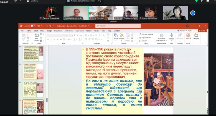Switch to the Draw tab
216x116 pixels.
pyautogui.click(x=42, y=31)
